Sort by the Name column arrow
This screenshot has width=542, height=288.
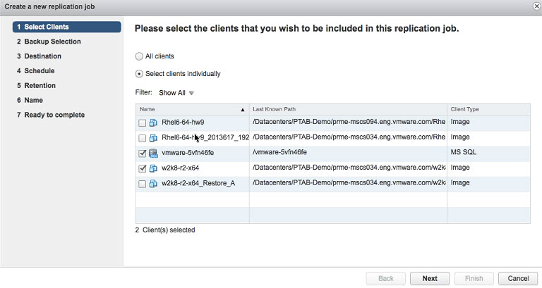[243, 110]
